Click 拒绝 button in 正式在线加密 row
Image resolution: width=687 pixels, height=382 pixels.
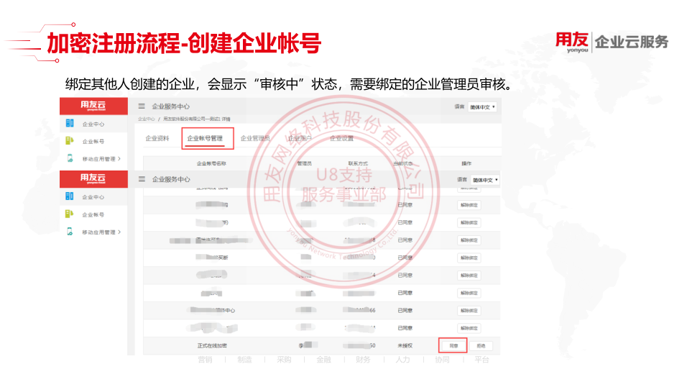click(x=481, y=345)
